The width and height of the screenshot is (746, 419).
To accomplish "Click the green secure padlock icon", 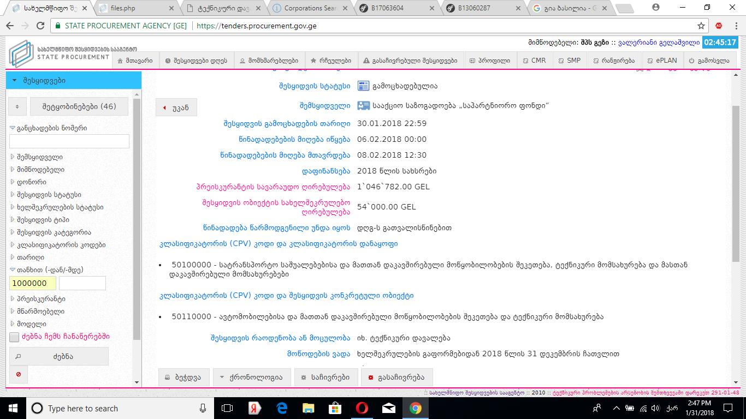I will (57, 26).
